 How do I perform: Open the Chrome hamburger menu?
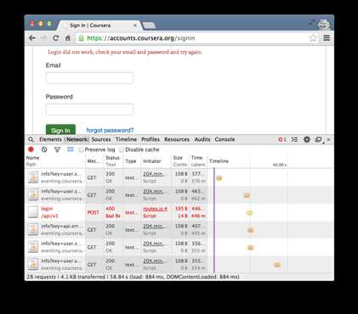coord(327,38)
